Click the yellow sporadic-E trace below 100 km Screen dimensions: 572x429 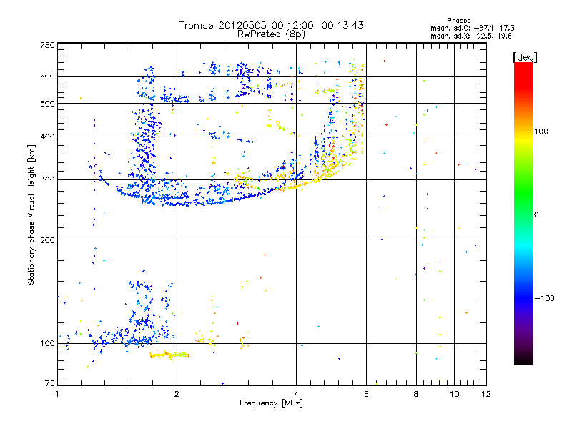169,355
